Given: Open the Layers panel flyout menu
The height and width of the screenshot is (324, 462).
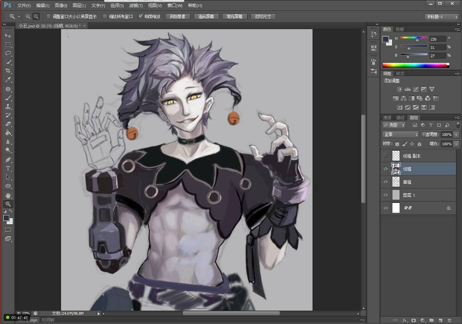Looking at the screenshot, I should [x=457, y=117].
